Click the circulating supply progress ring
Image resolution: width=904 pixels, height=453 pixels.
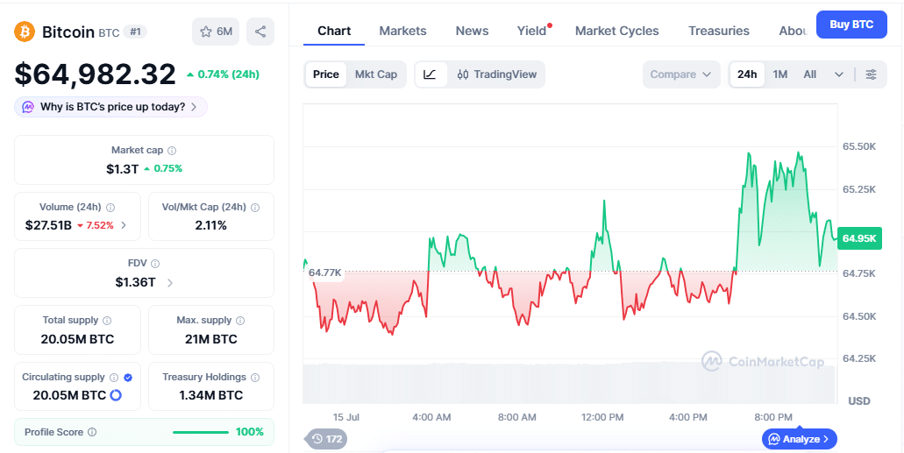tap(116, 395)
